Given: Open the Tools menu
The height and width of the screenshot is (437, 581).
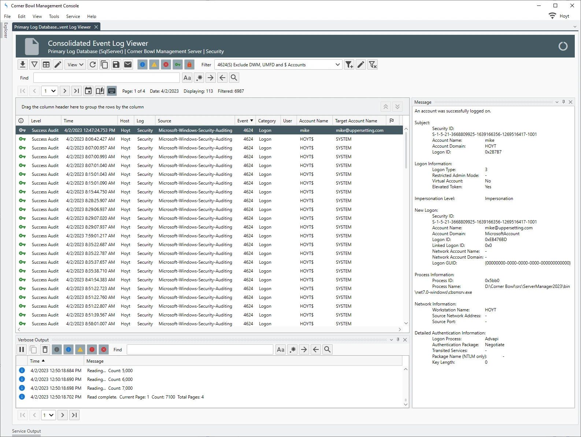Looking at the screenshot, I should (x=54, y=16).
